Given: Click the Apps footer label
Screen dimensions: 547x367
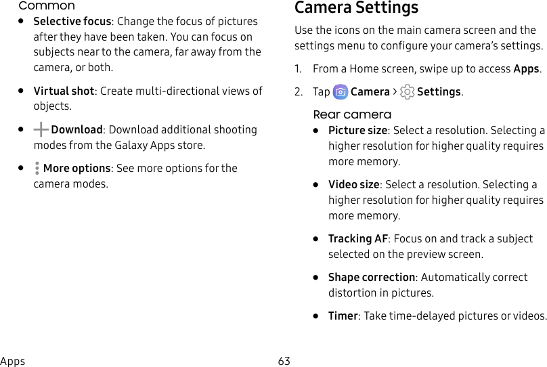Looking at the screenshot, I should click(13, 361).
